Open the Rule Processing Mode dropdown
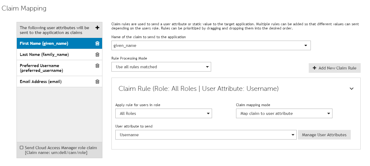The width and height of the screenshot is (370, 166). [161, 67]
